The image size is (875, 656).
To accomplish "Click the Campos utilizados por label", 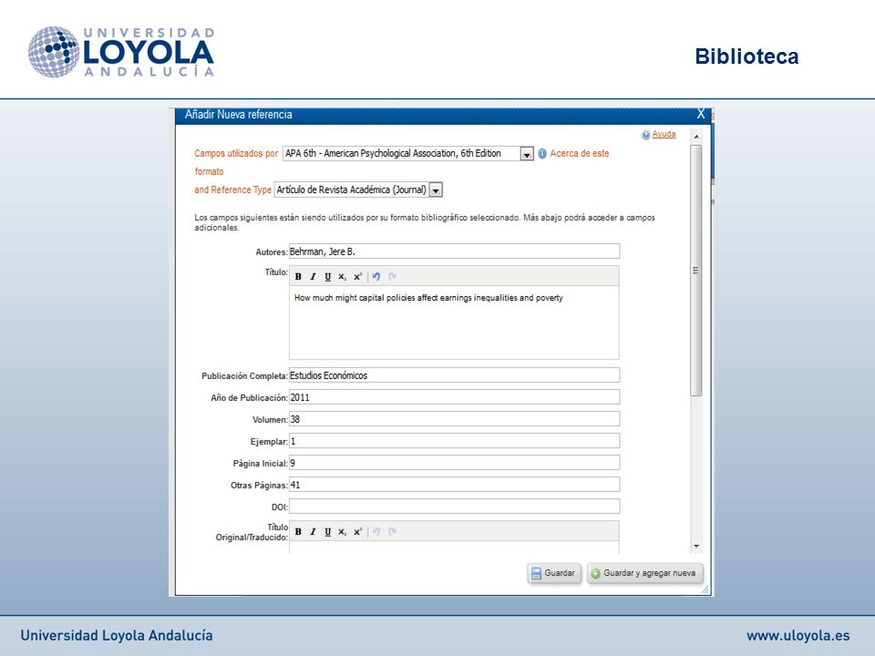I will tap(236, 153).
